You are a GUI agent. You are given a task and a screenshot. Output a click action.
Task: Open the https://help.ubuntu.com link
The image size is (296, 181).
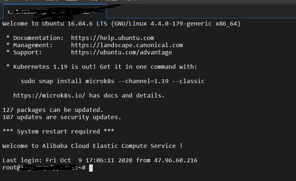tap(112, 38)
